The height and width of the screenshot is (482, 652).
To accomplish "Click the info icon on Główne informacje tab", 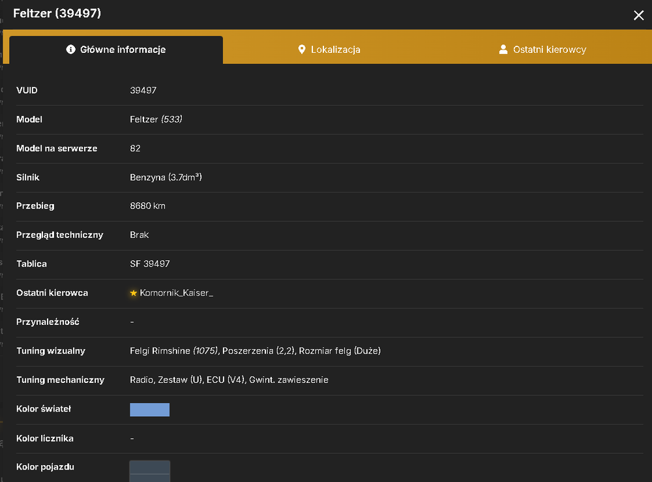I will 70,50.
